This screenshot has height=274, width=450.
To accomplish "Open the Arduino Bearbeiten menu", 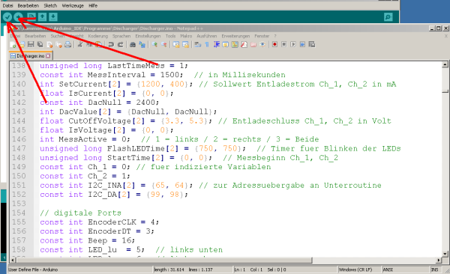I will [x=28, y=6].
